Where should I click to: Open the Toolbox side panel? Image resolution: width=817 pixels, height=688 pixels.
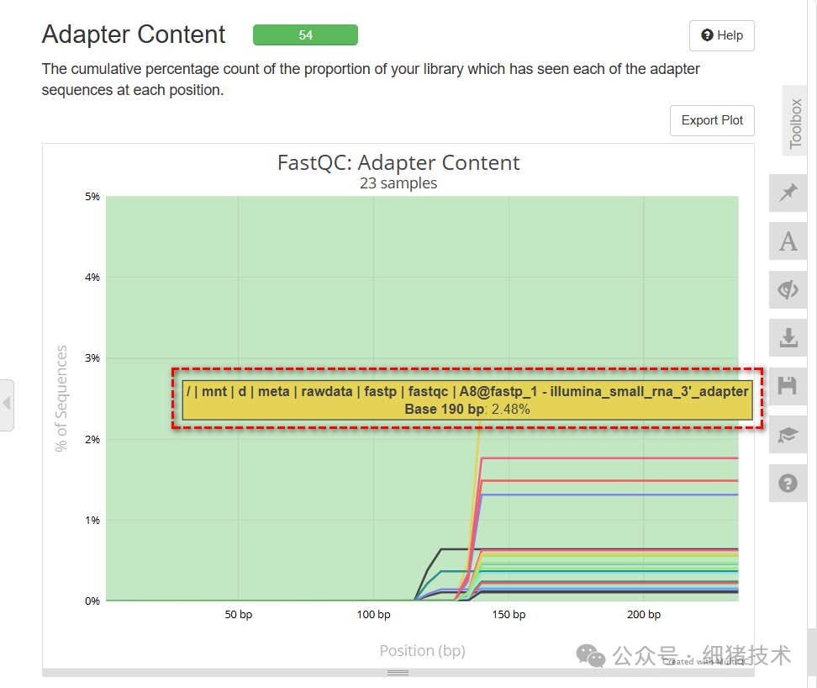[x=794, y=120]
